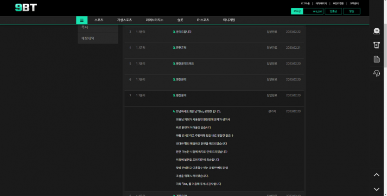Open the headset customer support icon

[376, 73]
